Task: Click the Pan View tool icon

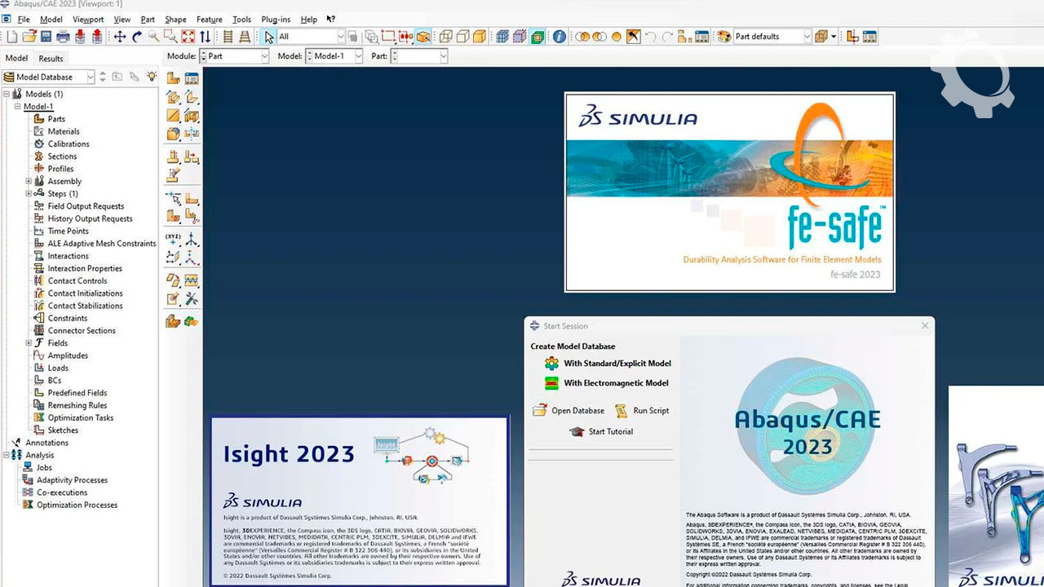Action: tap(120, 37)
